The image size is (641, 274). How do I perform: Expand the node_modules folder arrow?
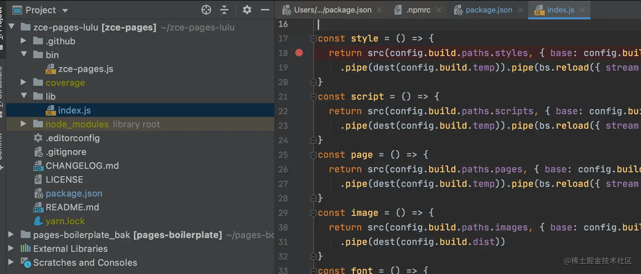(24, 124)
